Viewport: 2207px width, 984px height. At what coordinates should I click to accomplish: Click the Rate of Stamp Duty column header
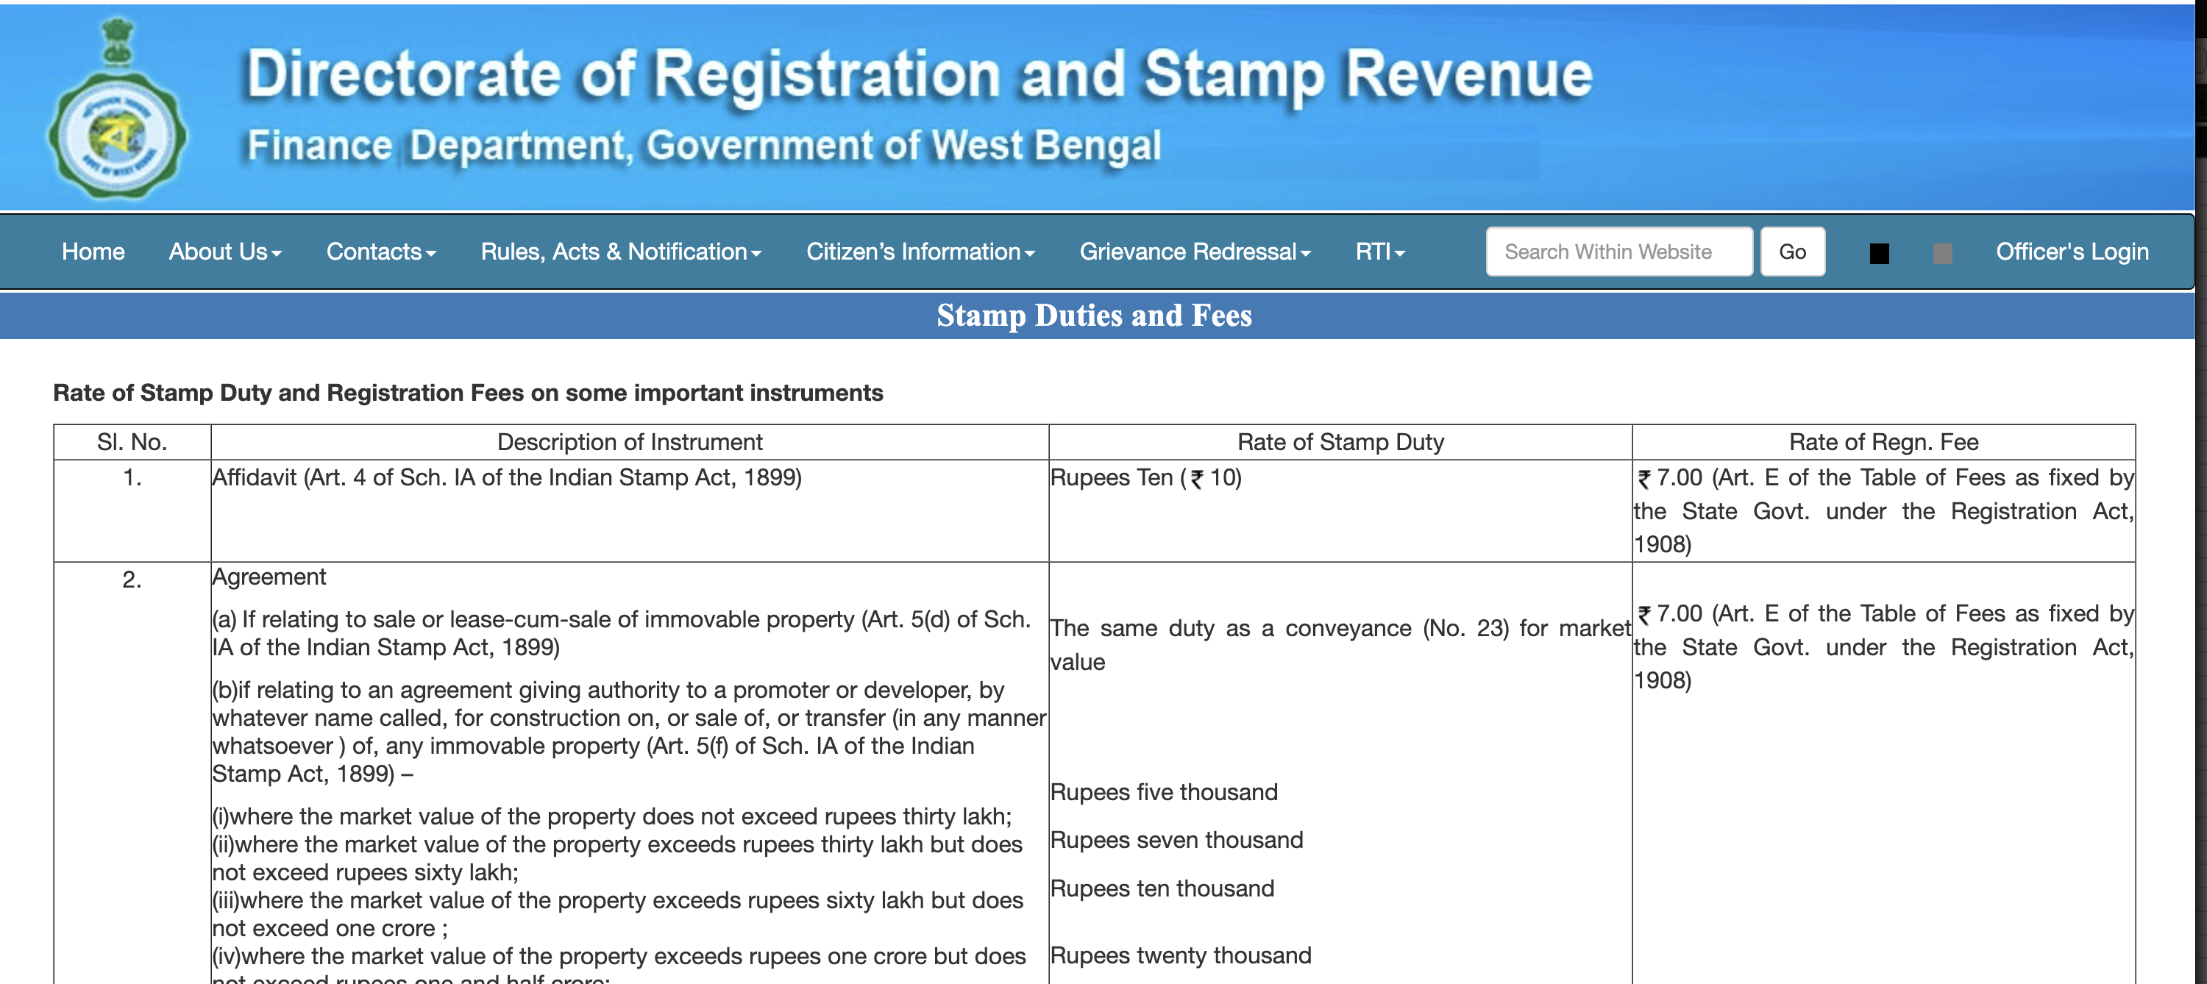(1340, 442)
